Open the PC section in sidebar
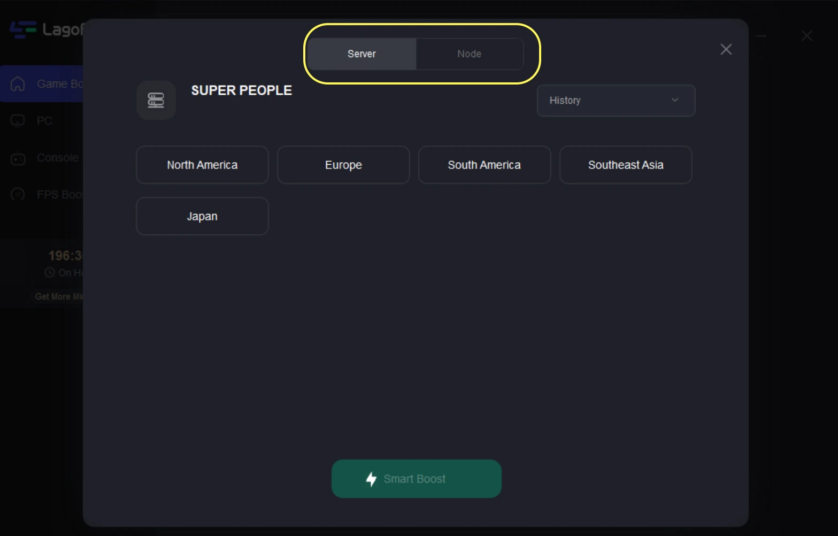 [x=43, y=121]
